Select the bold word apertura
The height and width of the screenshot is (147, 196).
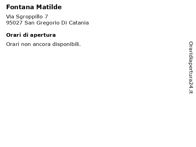[x=43, y=36]
